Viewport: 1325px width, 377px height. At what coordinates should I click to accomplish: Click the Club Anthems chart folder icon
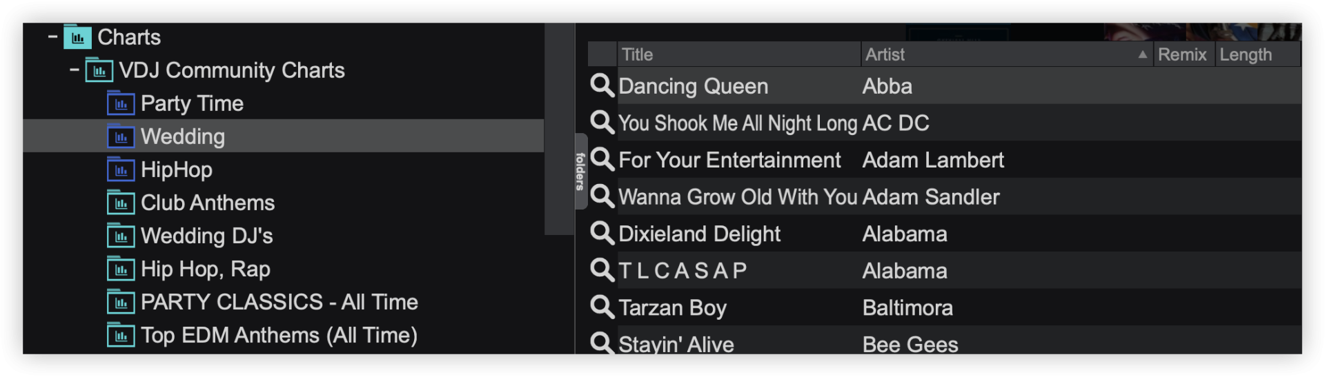(121, 203)
